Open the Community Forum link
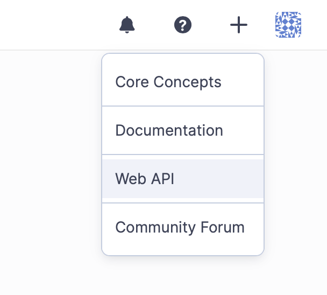This screenshot has height=295, width=327. coord(180,227)
